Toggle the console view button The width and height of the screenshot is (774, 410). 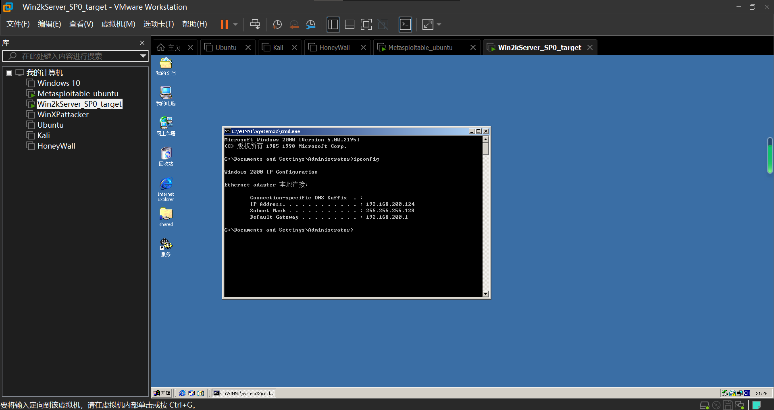(x=405, y=25)
